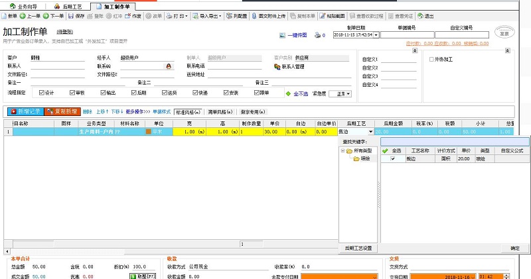
Task: Click the 查看凭证 icon
Action: click(391, 16)
